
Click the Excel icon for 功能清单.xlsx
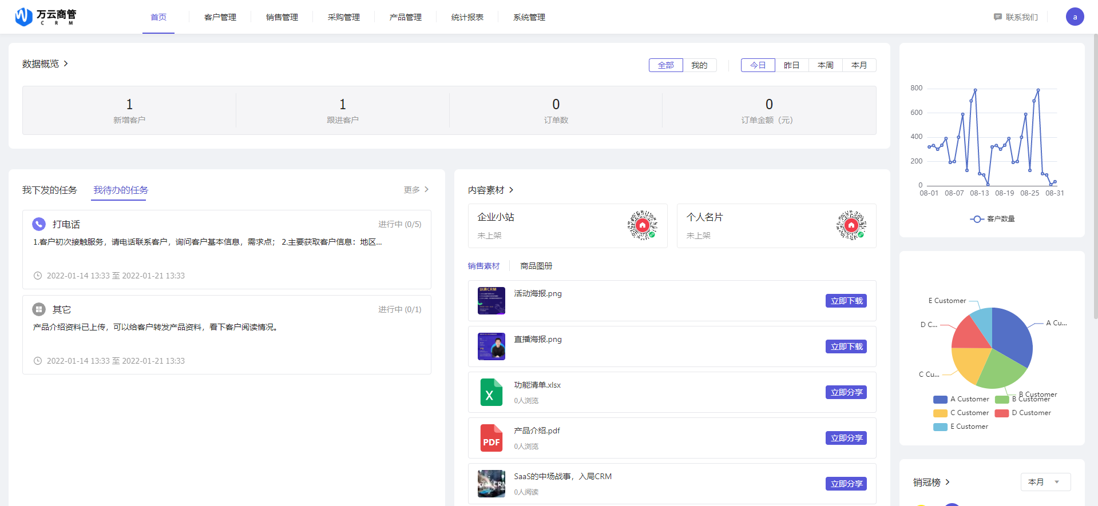[x=491, y=392]
